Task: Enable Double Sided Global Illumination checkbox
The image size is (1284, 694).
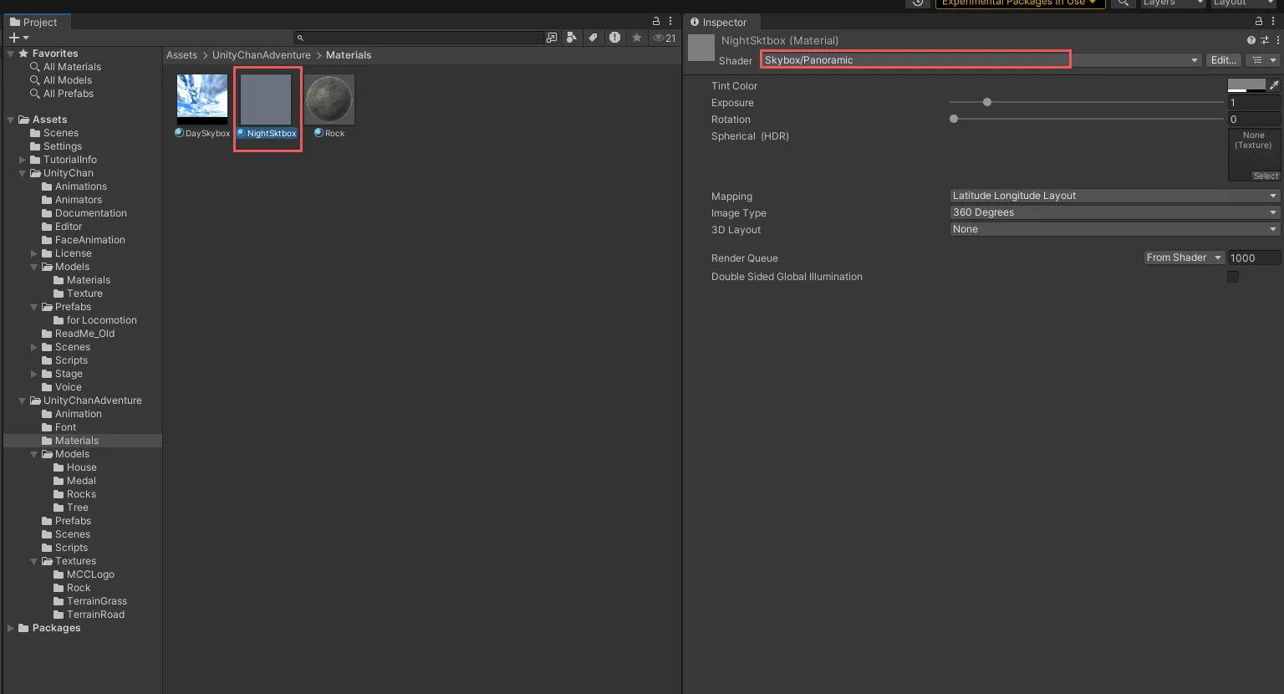Action: click(1233, 277)
